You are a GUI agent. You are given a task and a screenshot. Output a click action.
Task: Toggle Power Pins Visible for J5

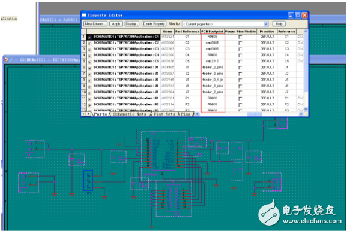pyautogui.click(x=240, y=80)
